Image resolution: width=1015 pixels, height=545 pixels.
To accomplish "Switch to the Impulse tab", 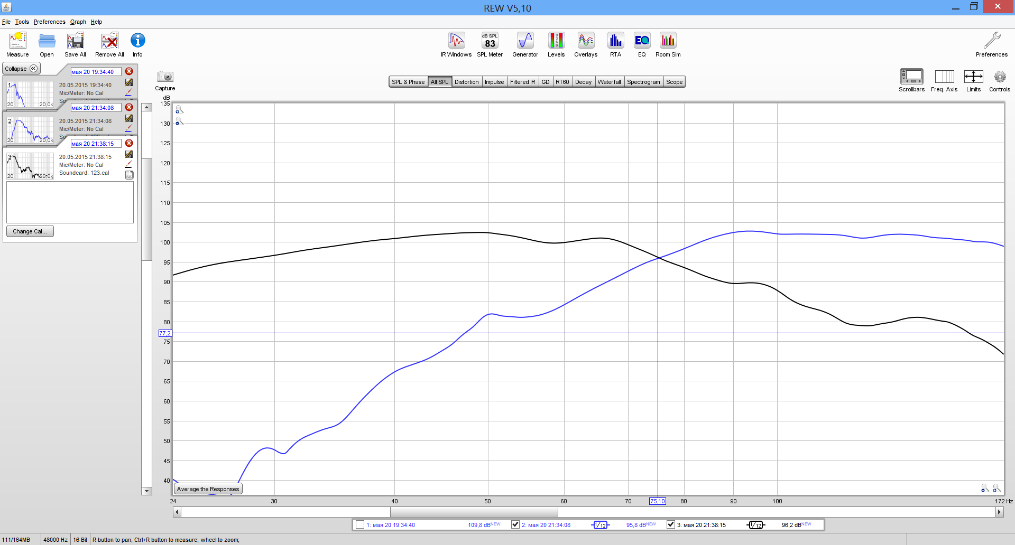I will point(494,82).
